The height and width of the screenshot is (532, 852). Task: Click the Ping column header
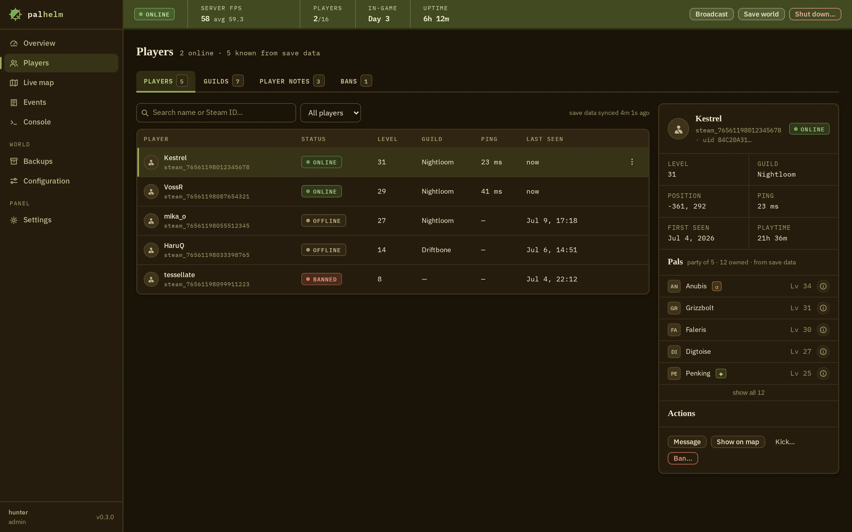click(x=489, y=139)
